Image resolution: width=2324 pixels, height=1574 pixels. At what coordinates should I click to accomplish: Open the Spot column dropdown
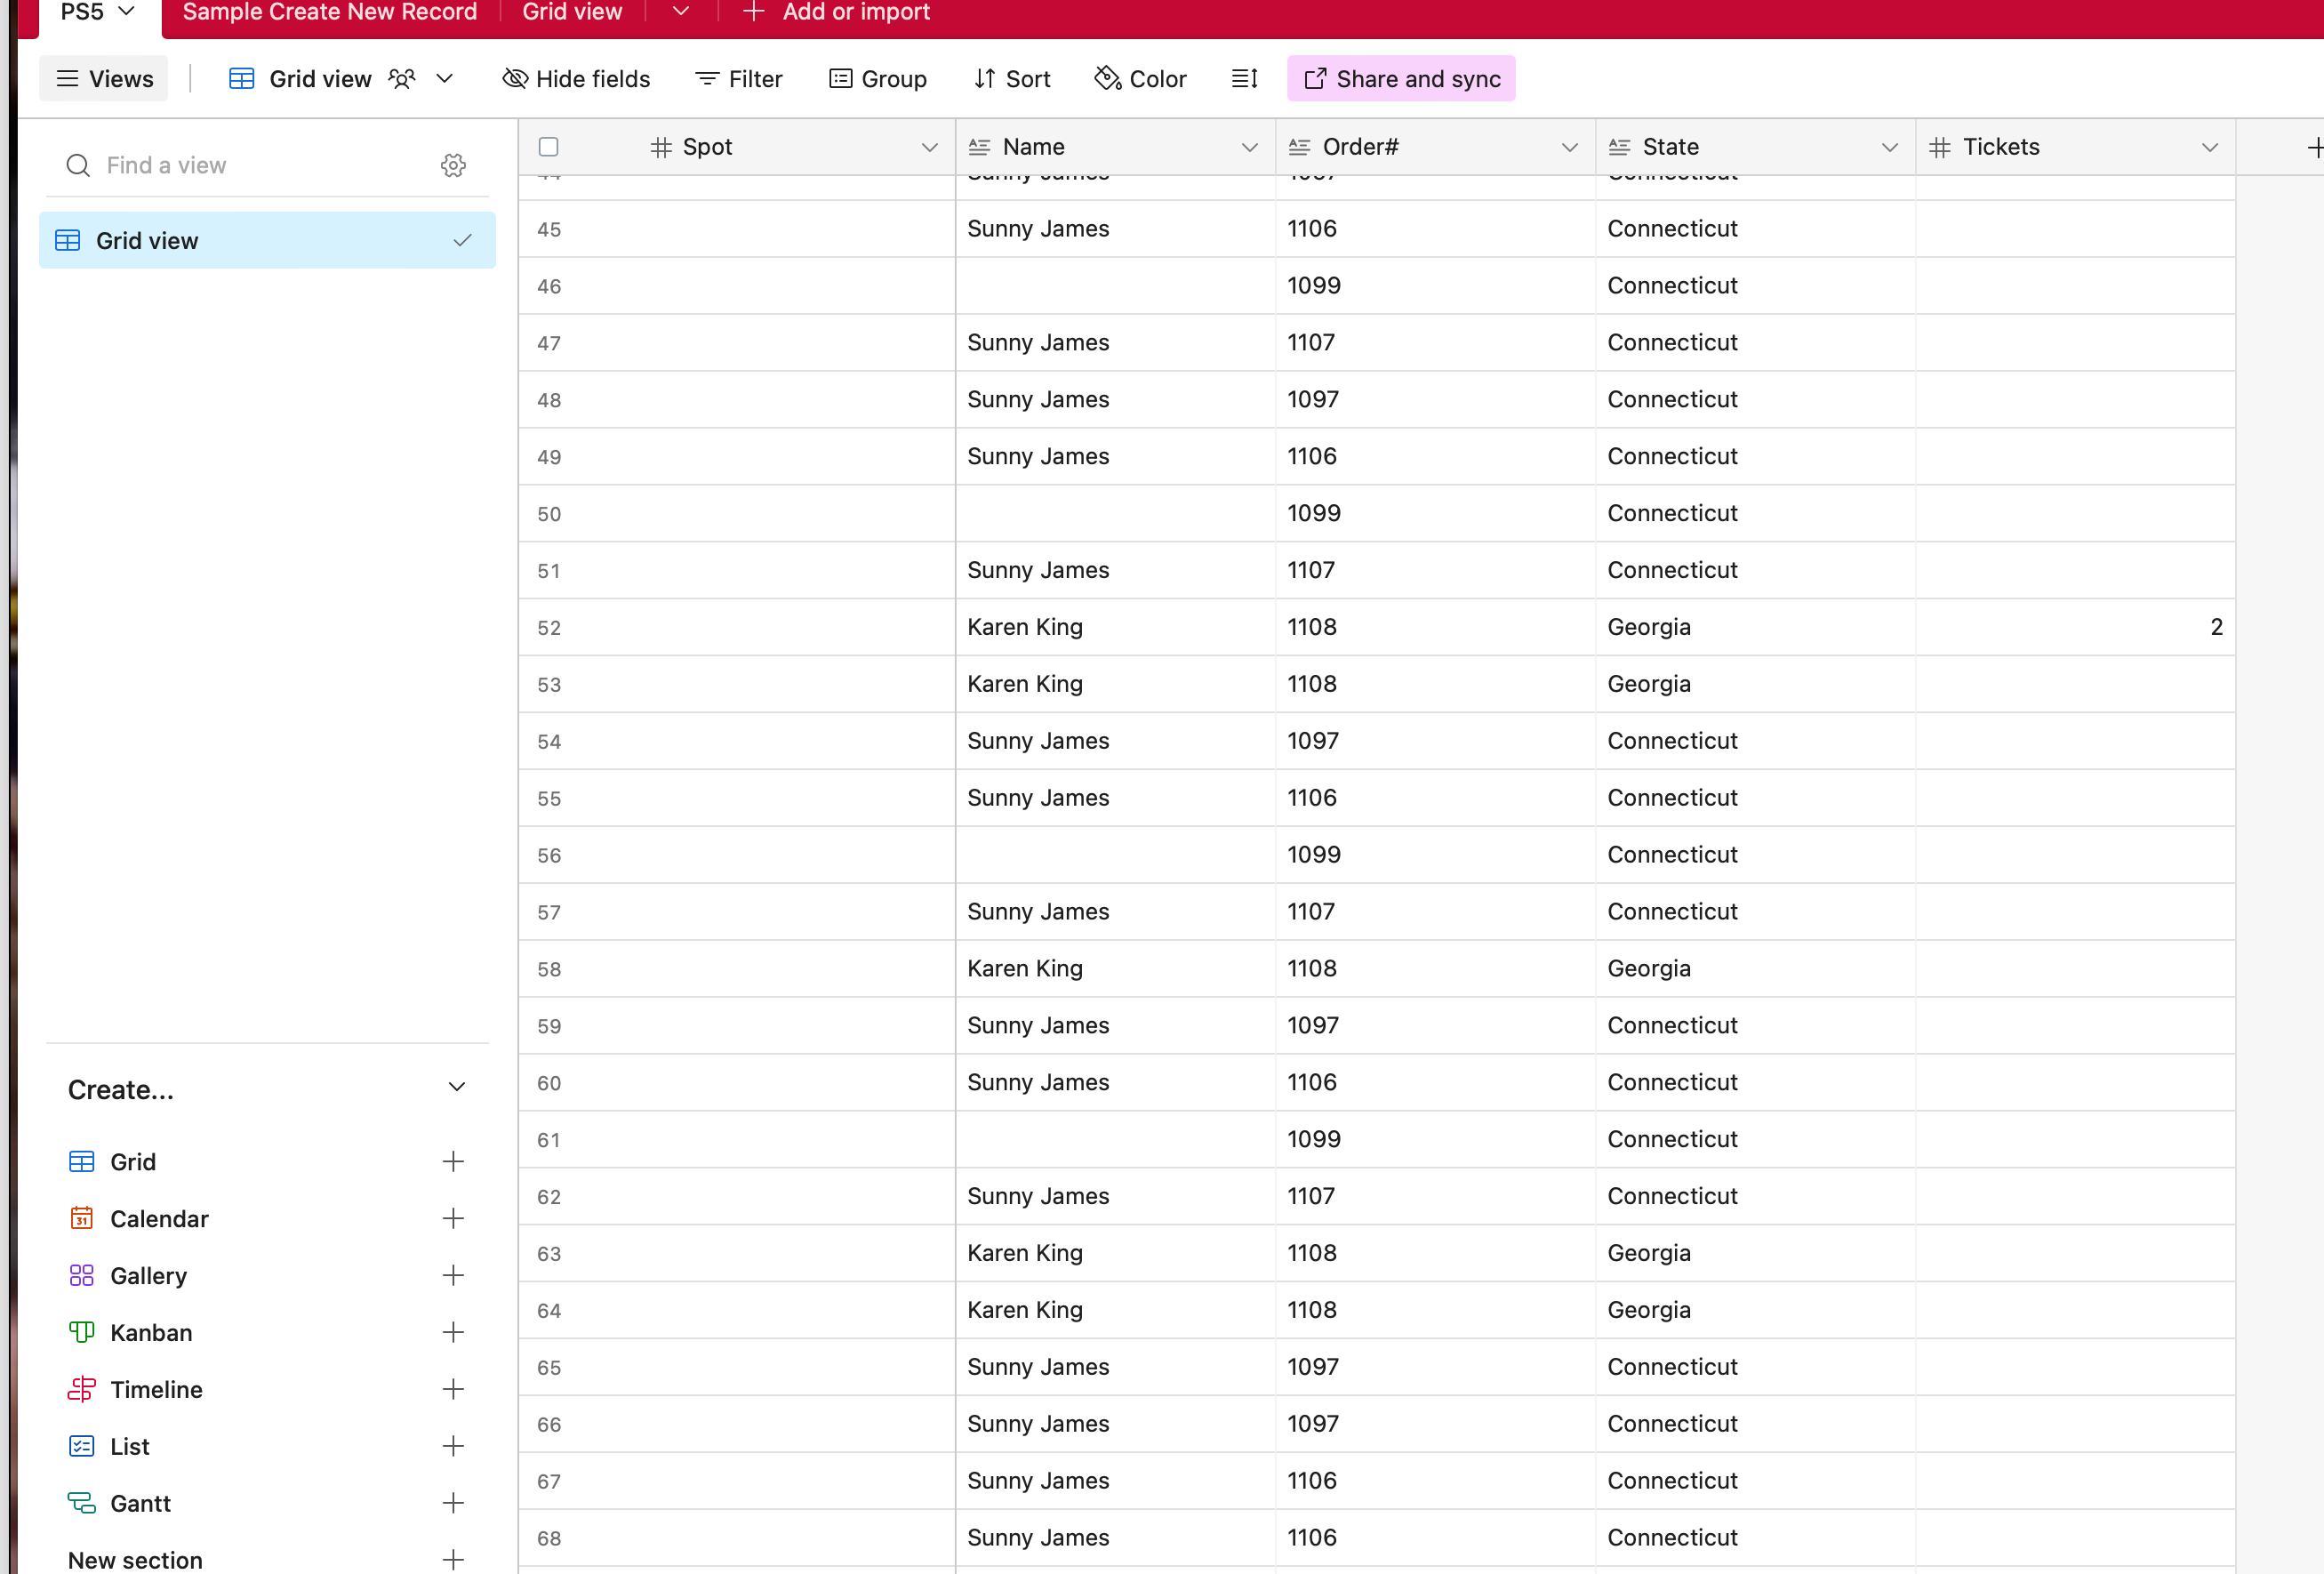click(930, 147)
